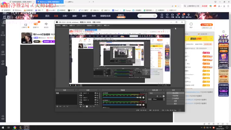
Task: Move source up in Sources panel
Action: tap(91, 106)
